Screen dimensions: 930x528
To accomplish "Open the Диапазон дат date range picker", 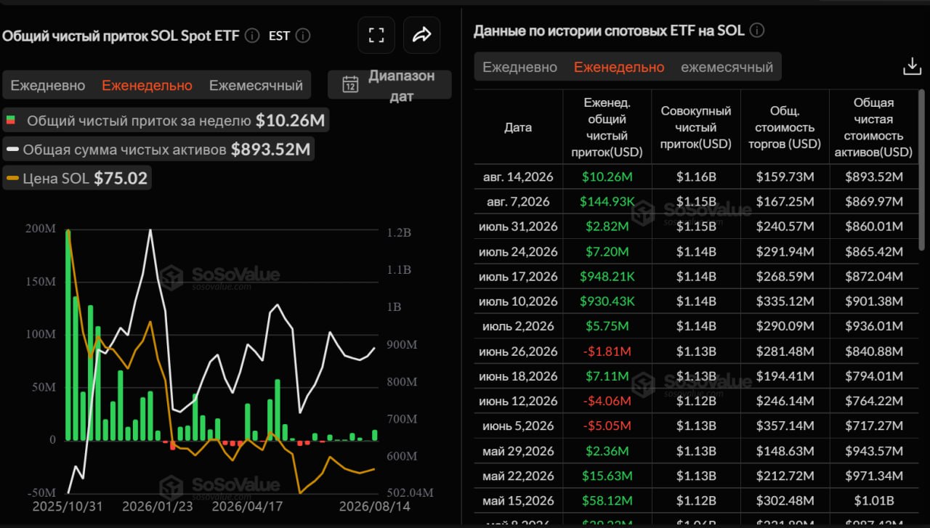I will (x=389, y=85).
